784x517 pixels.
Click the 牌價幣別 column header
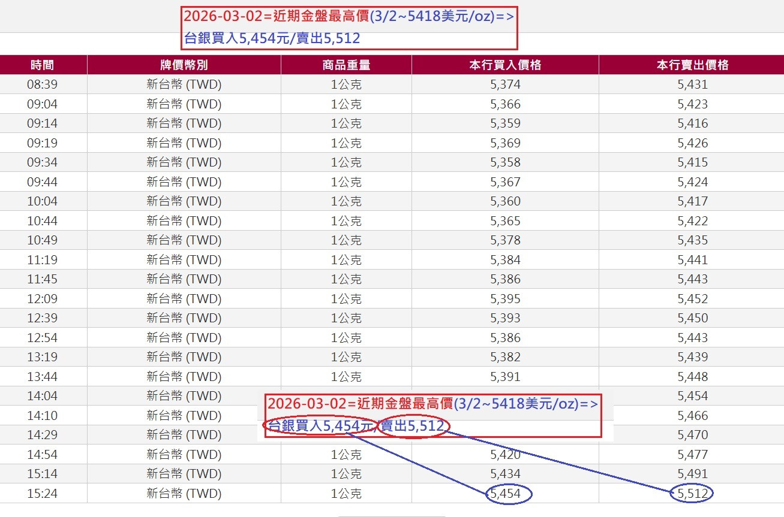tap(184, 65)
